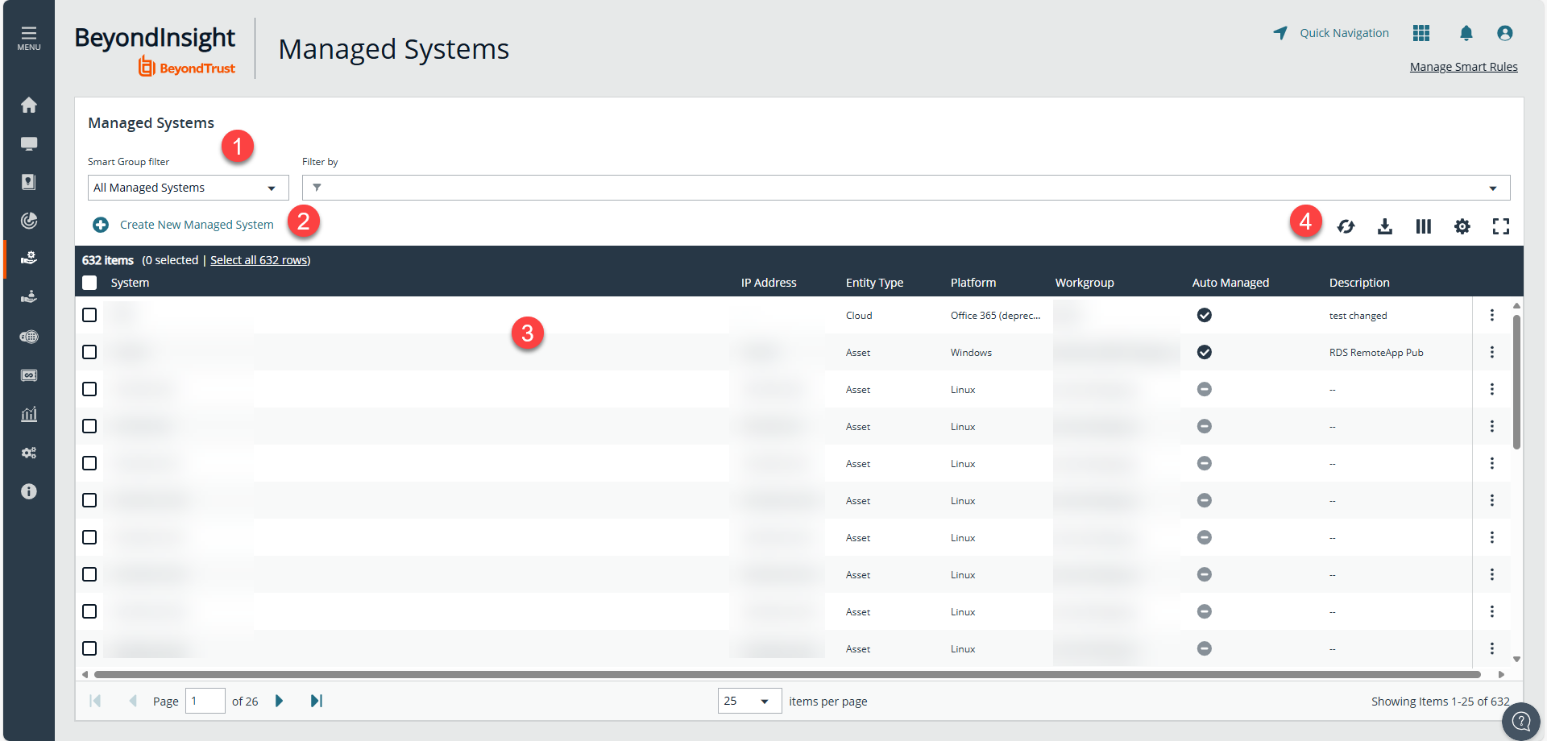Open the column chooser icon
This screenshot has height=741, width=1547.
point(1424,226)
